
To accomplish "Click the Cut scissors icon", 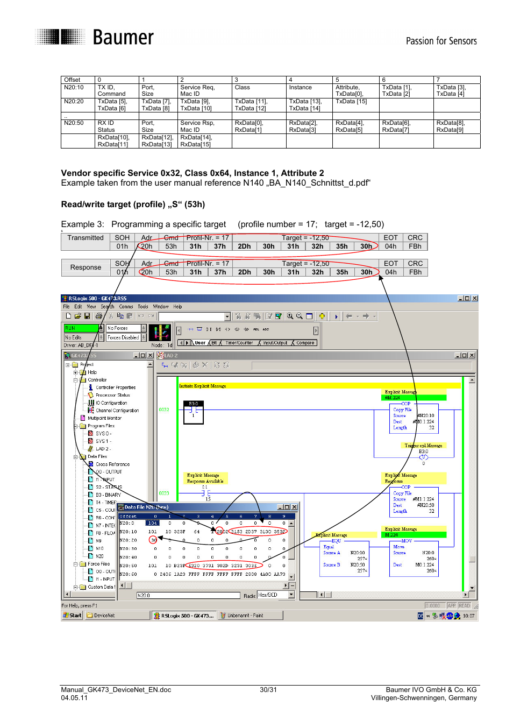I will click(111, 316).
